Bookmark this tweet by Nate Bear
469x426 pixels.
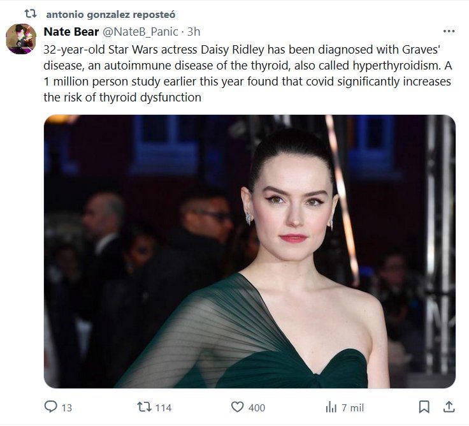click(x=424, y=407)
